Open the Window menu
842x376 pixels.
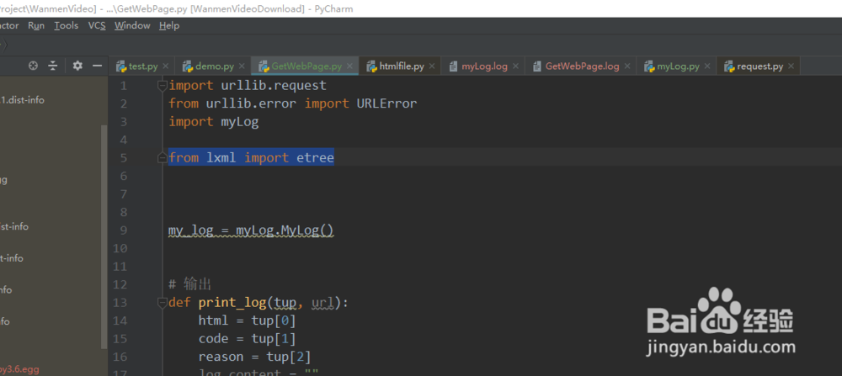(x=132, y=26)
